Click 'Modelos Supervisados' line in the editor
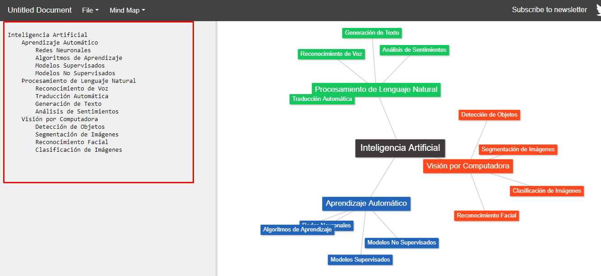The image size is (601, 276). 70,65
